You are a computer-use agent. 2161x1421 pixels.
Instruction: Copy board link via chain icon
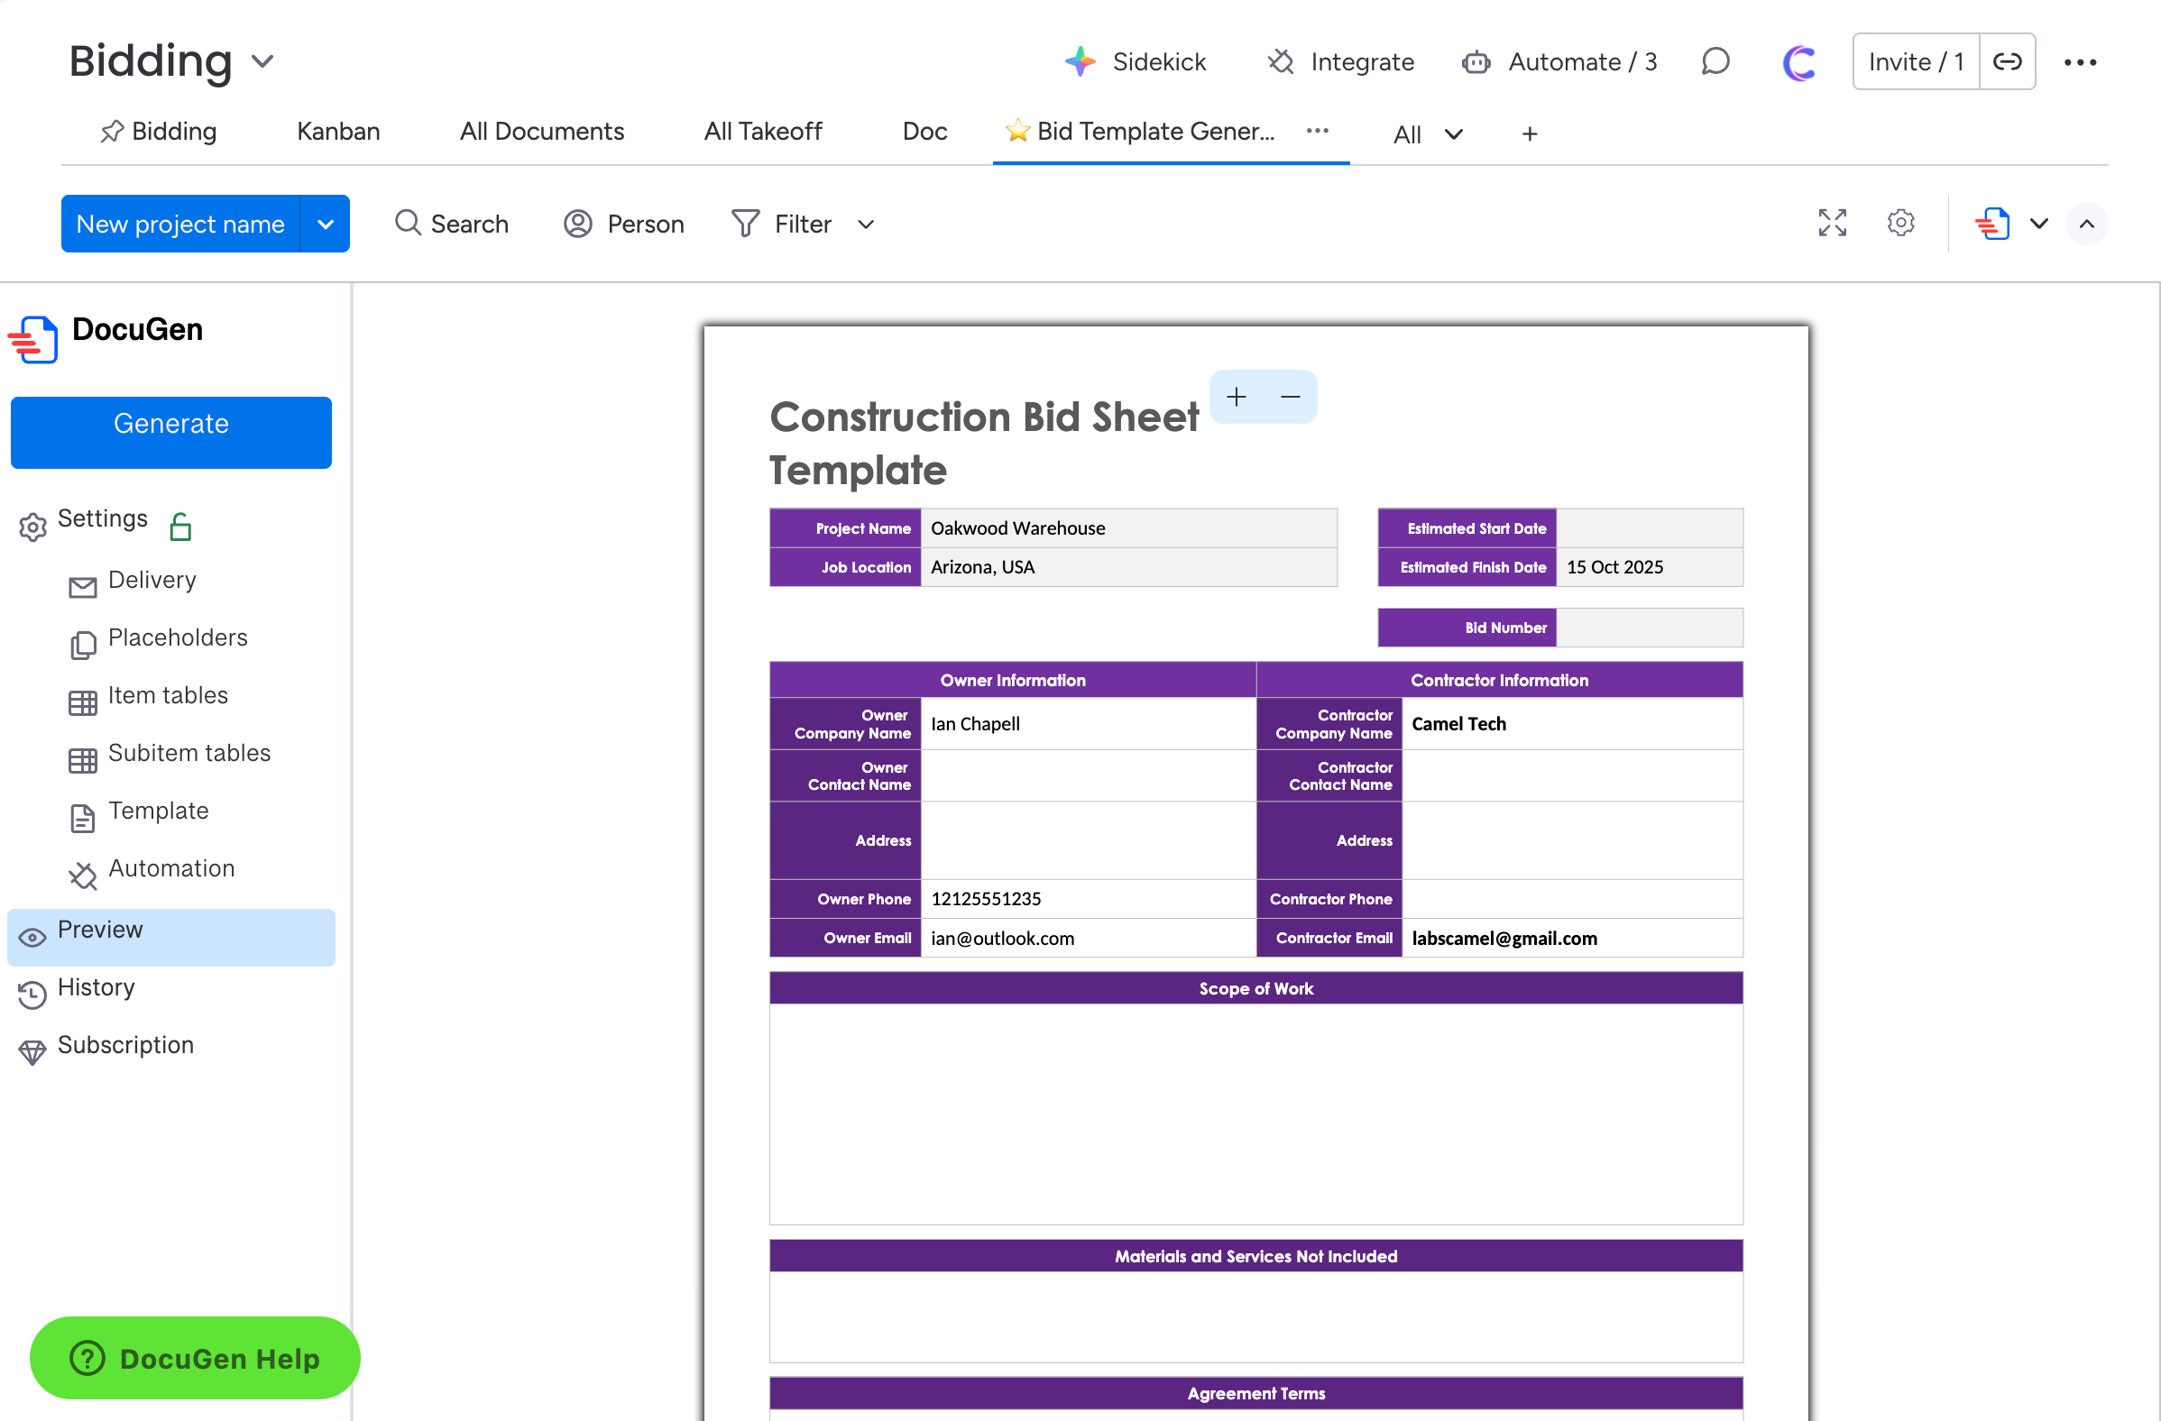point(2007,61)
